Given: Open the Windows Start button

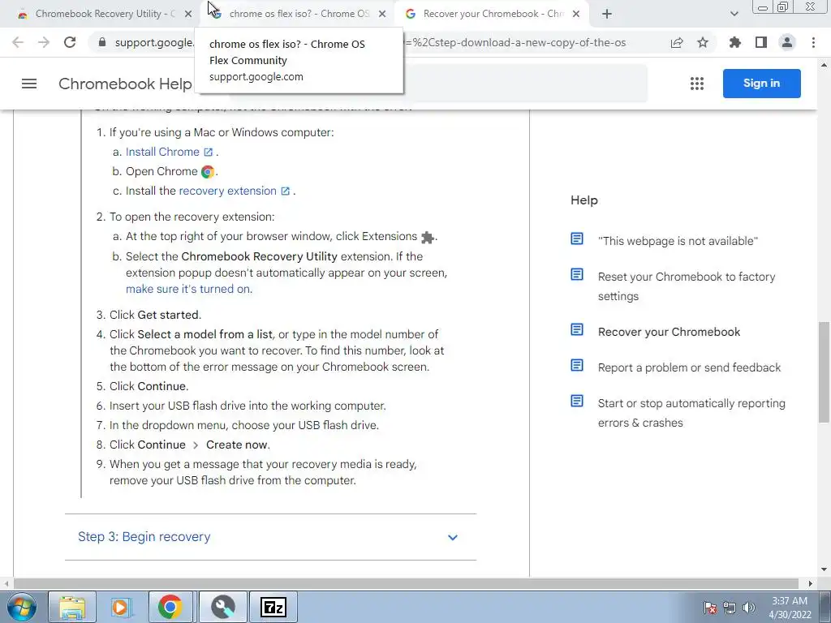Looking at the screenshot, I should [x=22, y=607].
